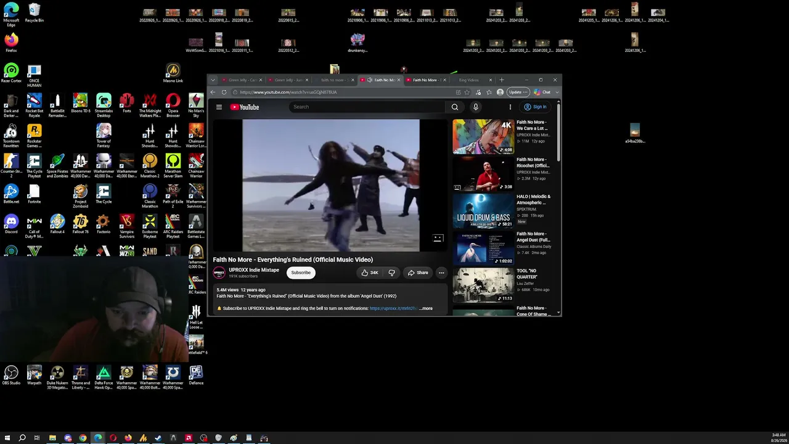The height and width of the screenshot is (444, 789).
Task: Open Opera from the taskbar
Action: coord(113,438)
